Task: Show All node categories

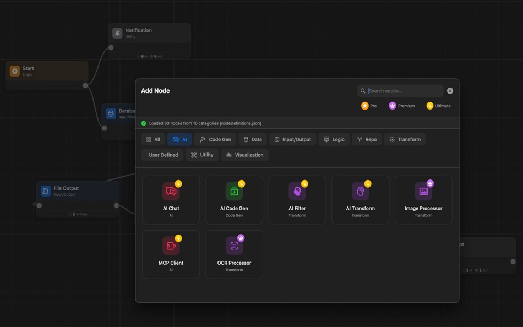Action: coord(153,139)
